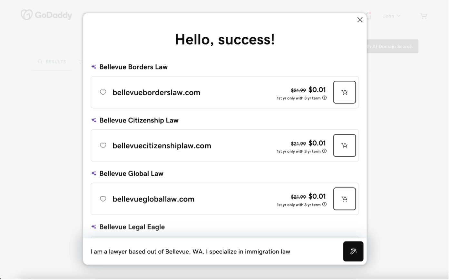Add bellevuegloballaw.com to cart

[x=344, y=199]
